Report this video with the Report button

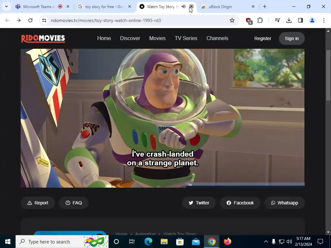(x=38, y=203)
